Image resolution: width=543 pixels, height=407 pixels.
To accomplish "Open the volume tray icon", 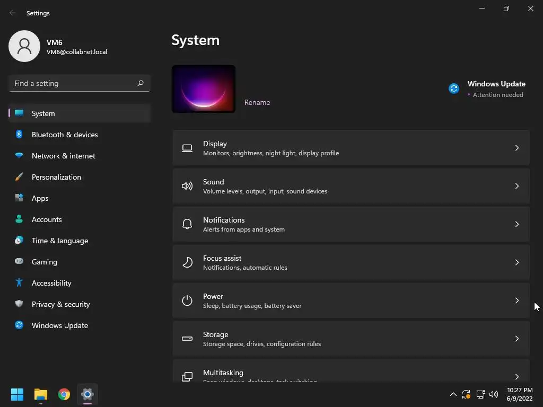I will 494,394.
